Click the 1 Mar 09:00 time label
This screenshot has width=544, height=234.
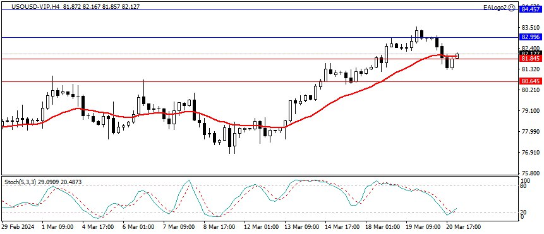tap(57, 227)
